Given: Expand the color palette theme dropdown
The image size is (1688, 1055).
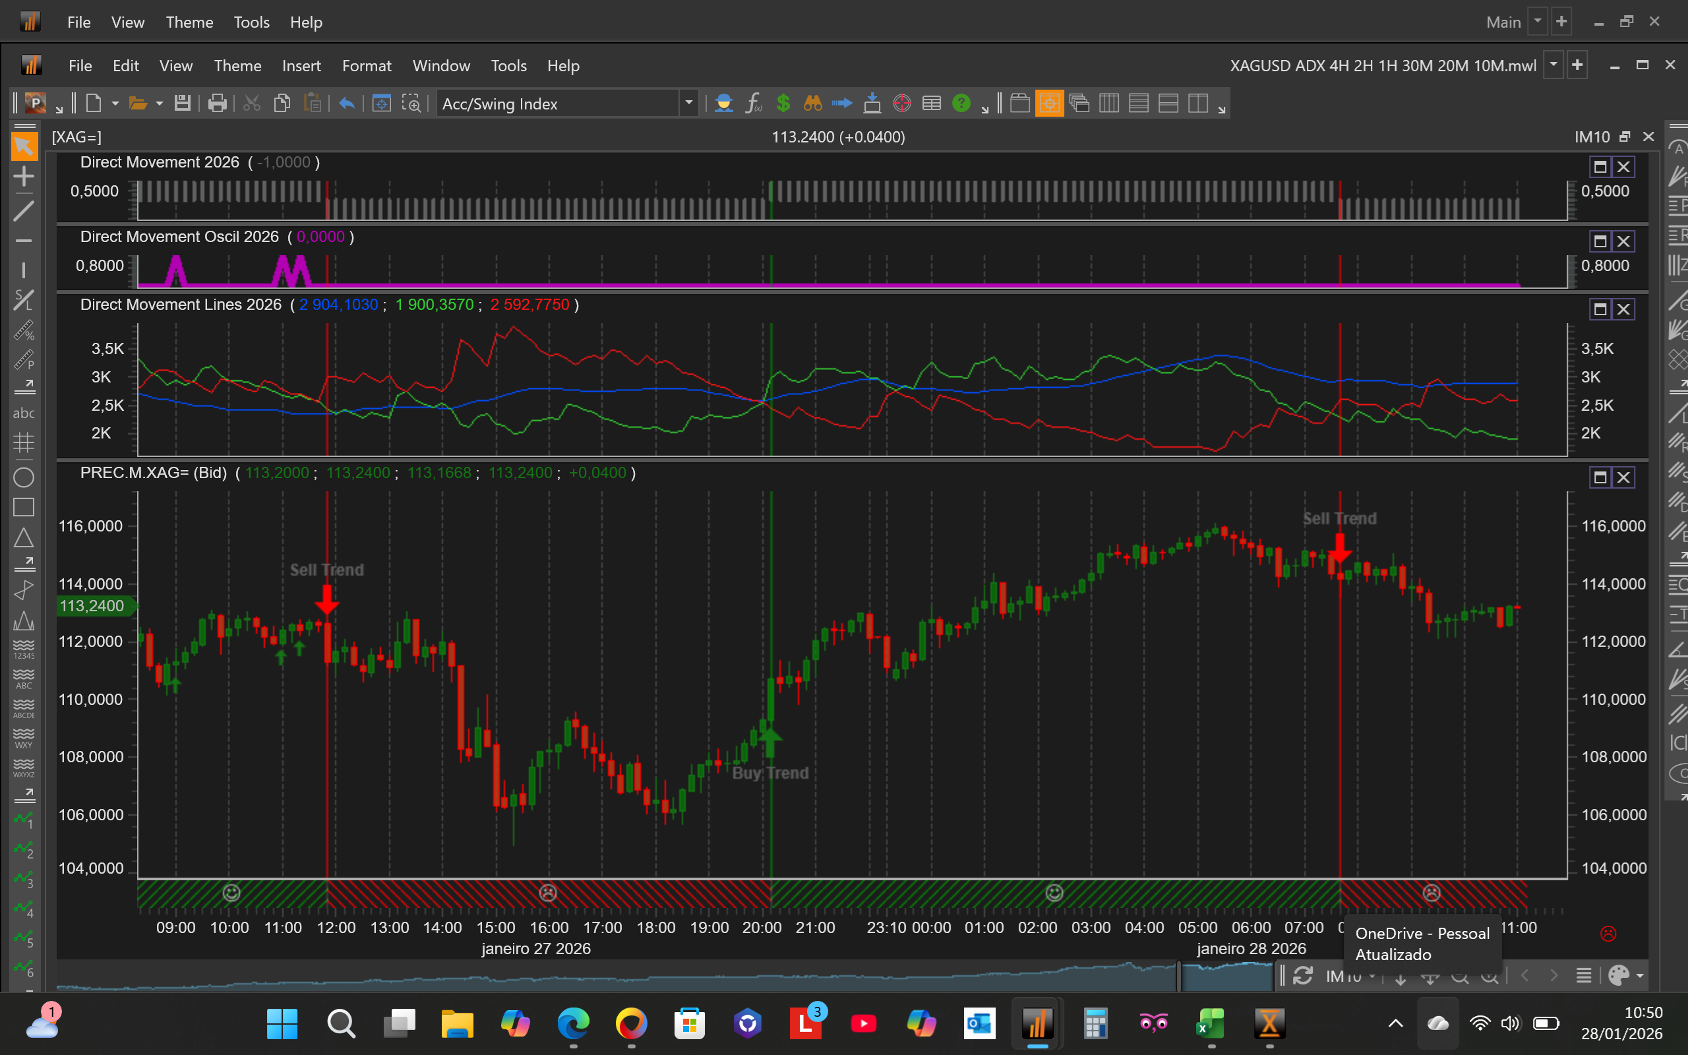Looking at the screenshot, I should 1640,975.
